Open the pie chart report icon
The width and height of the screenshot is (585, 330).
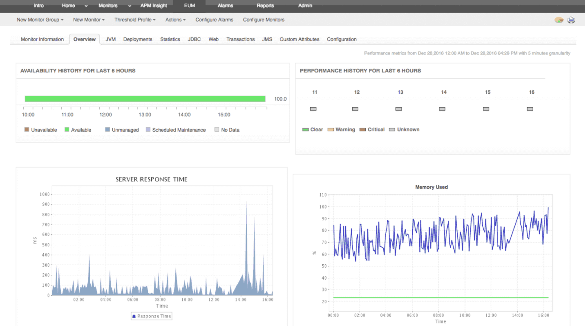coord(559,20)
